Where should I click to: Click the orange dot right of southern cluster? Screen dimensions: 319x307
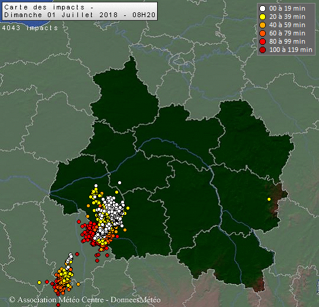click(x=79, y=284)
